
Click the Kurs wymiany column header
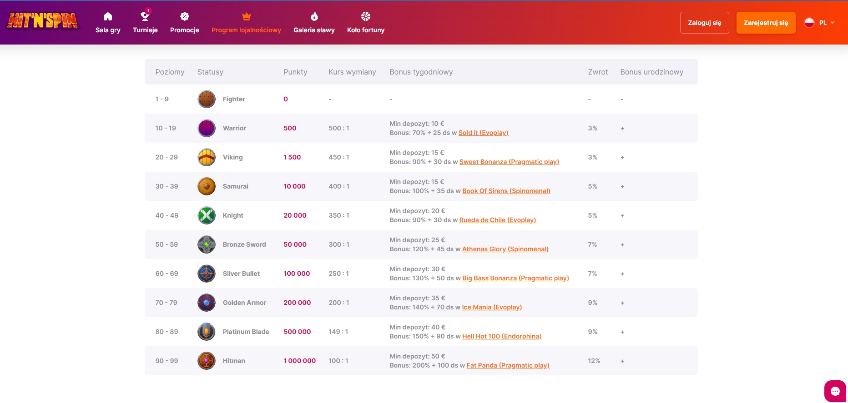click(x=352, y=72)
